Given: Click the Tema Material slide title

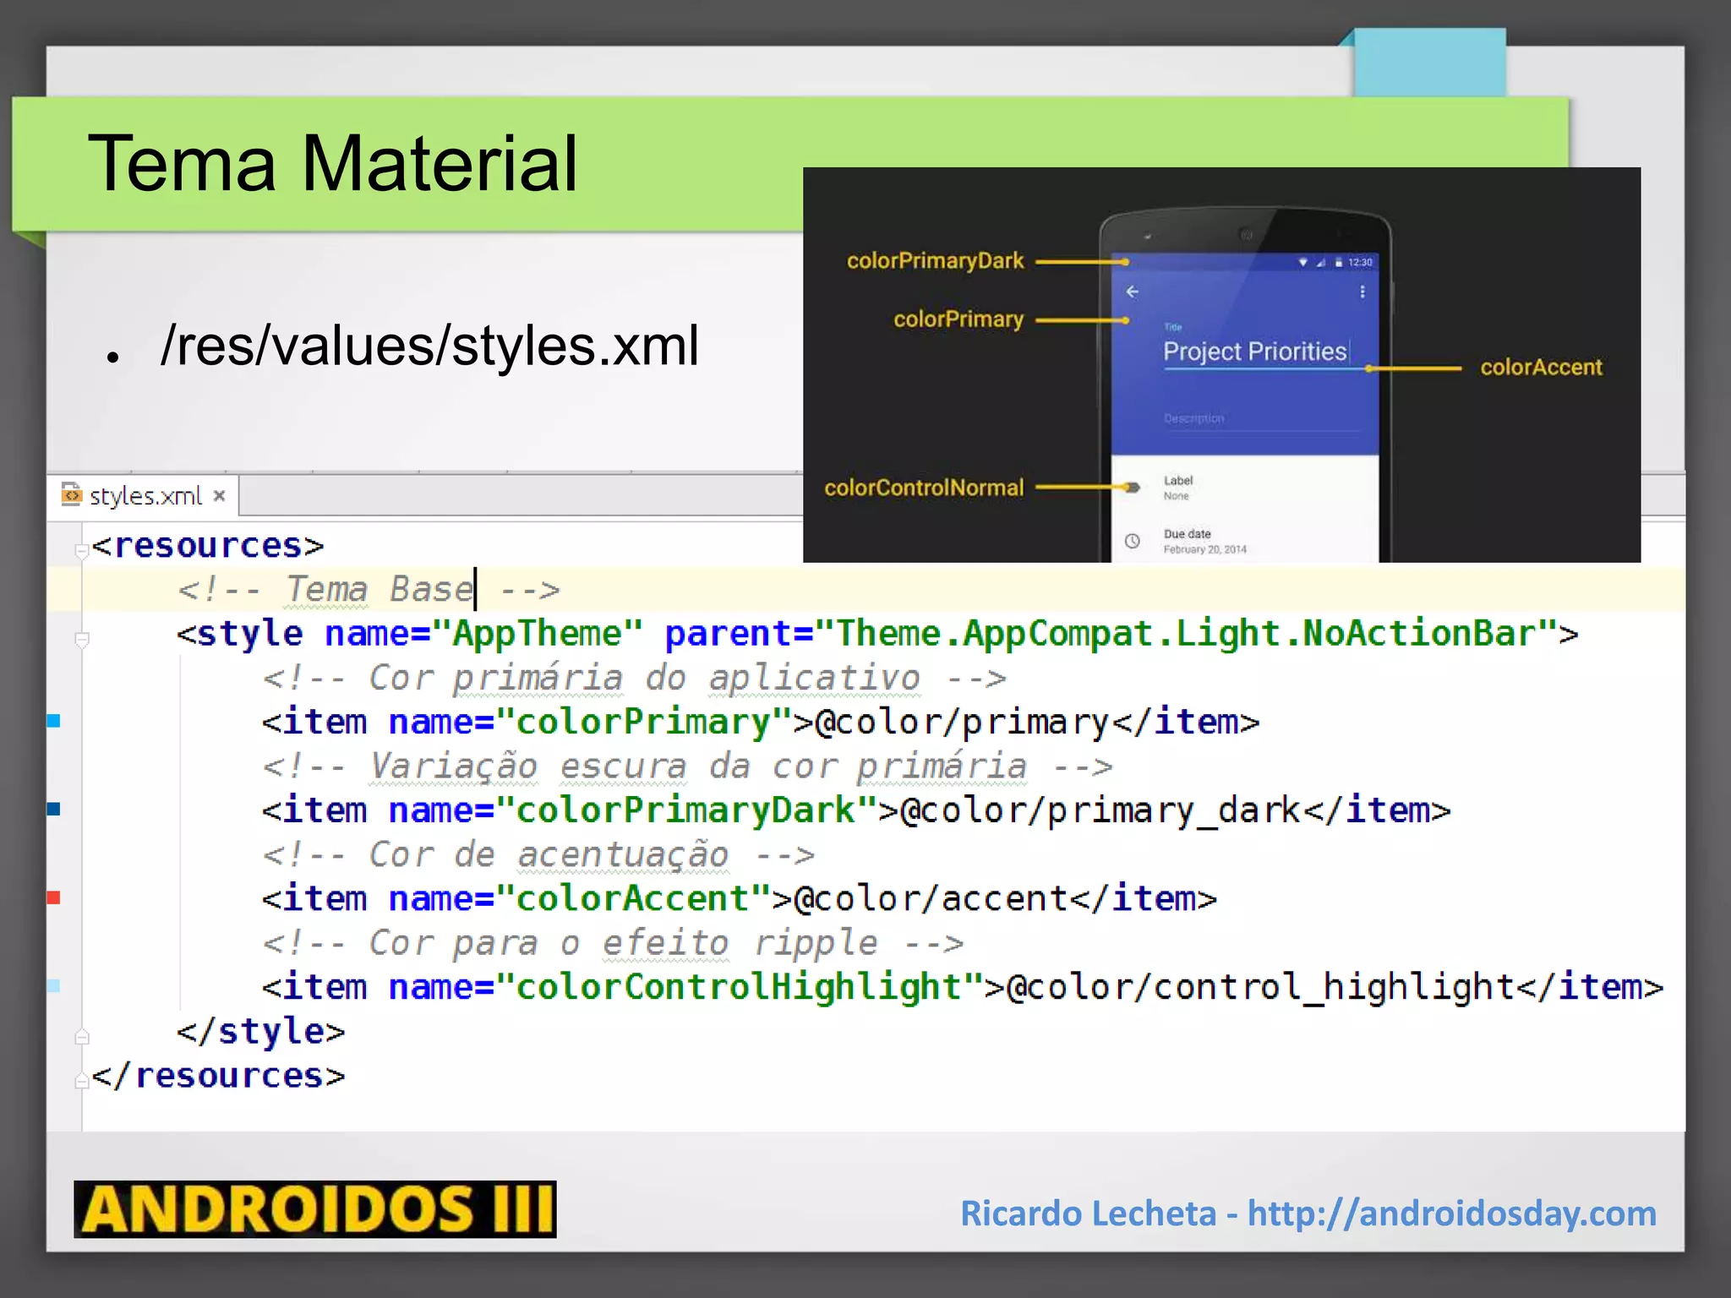Looking at the screenshot, I should click(x=333, y=163).
